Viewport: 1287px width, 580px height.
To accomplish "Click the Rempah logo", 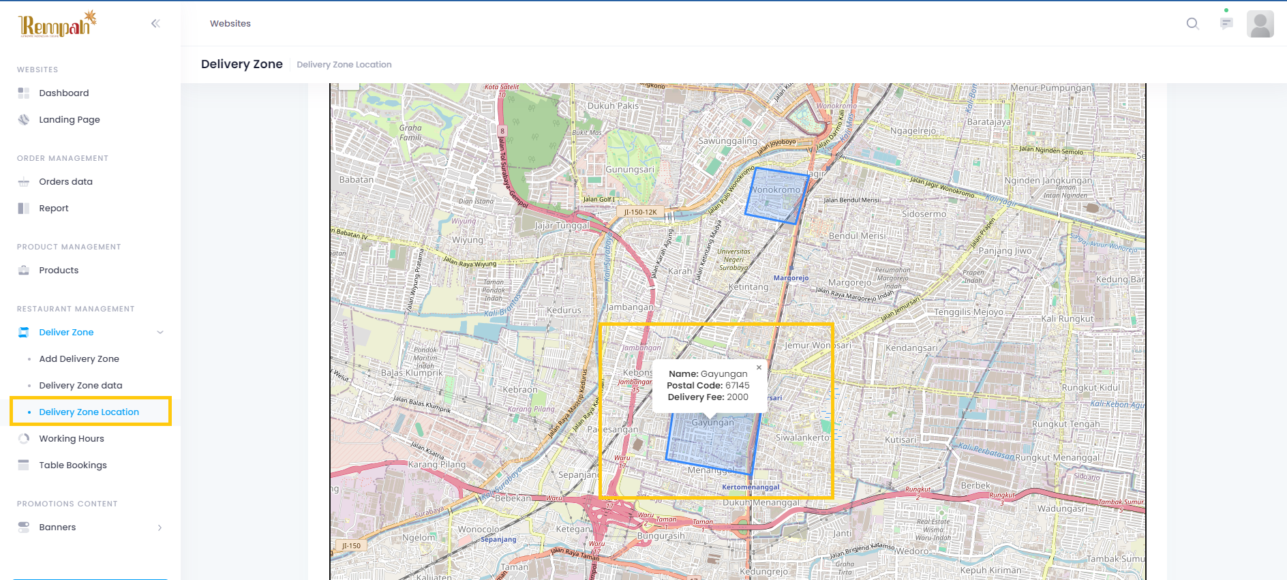I will (57, 25).
